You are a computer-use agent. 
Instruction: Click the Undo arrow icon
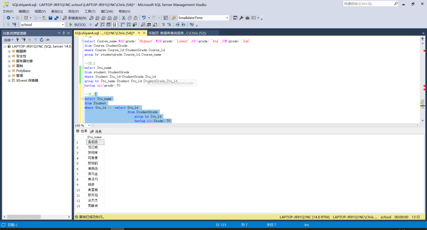144,18
